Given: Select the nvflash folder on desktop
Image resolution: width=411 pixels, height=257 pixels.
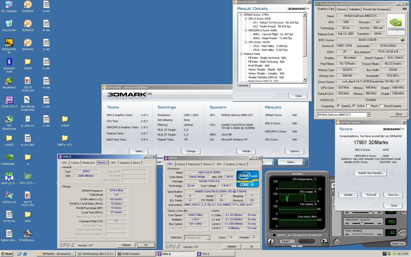Looking at the screenshot, I should [65, 121].
